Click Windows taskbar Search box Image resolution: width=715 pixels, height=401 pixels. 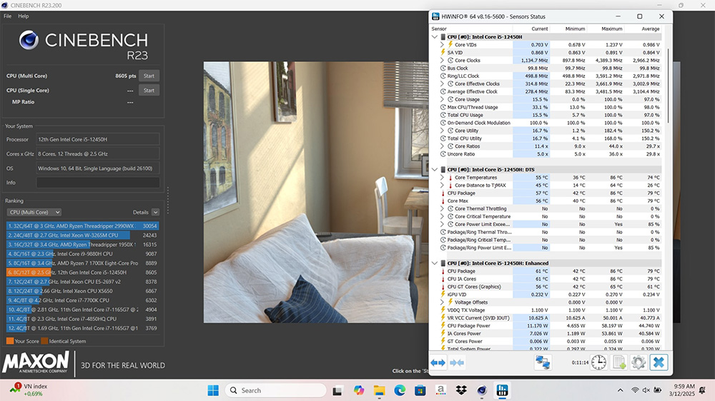(275, 390)
